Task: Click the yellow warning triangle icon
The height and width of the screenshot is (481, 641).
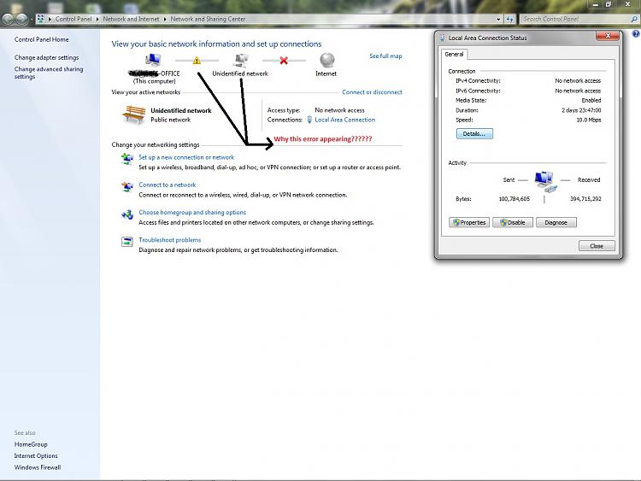Action: coord(197,61)
